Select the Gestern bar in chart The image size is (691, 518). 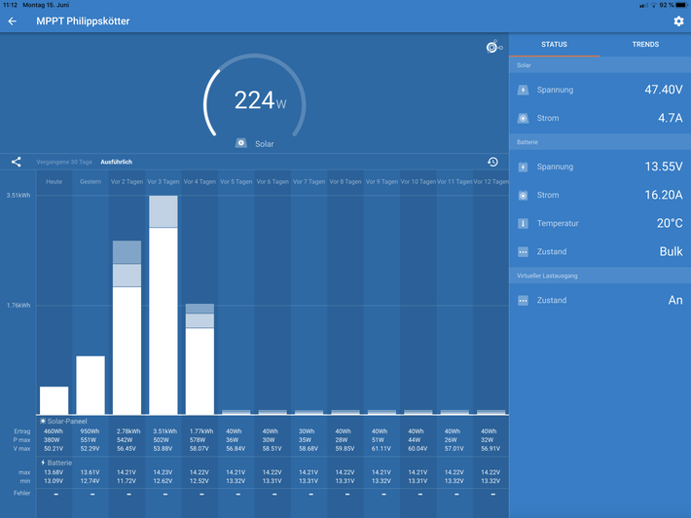point(91,386)
